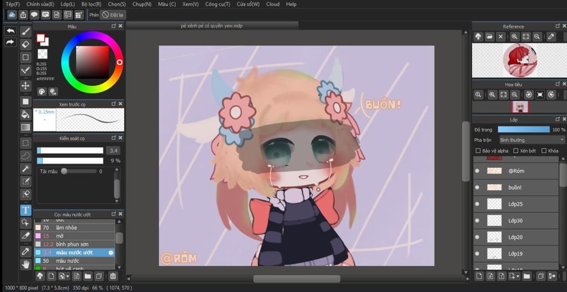Screen dimensions: 567x292
Task: Select the Eyedropper tool
Action: pyautogui.click(x=25, y=251)
